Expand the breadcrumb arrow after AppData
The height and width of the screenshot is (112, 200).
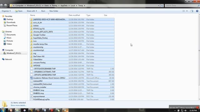click(x=69, y=6)
